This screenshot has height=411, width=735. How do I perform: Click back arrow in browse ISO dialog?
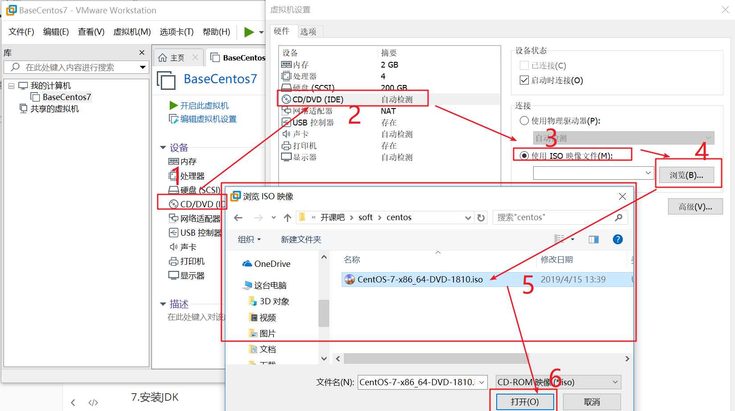tap(238, 218)
